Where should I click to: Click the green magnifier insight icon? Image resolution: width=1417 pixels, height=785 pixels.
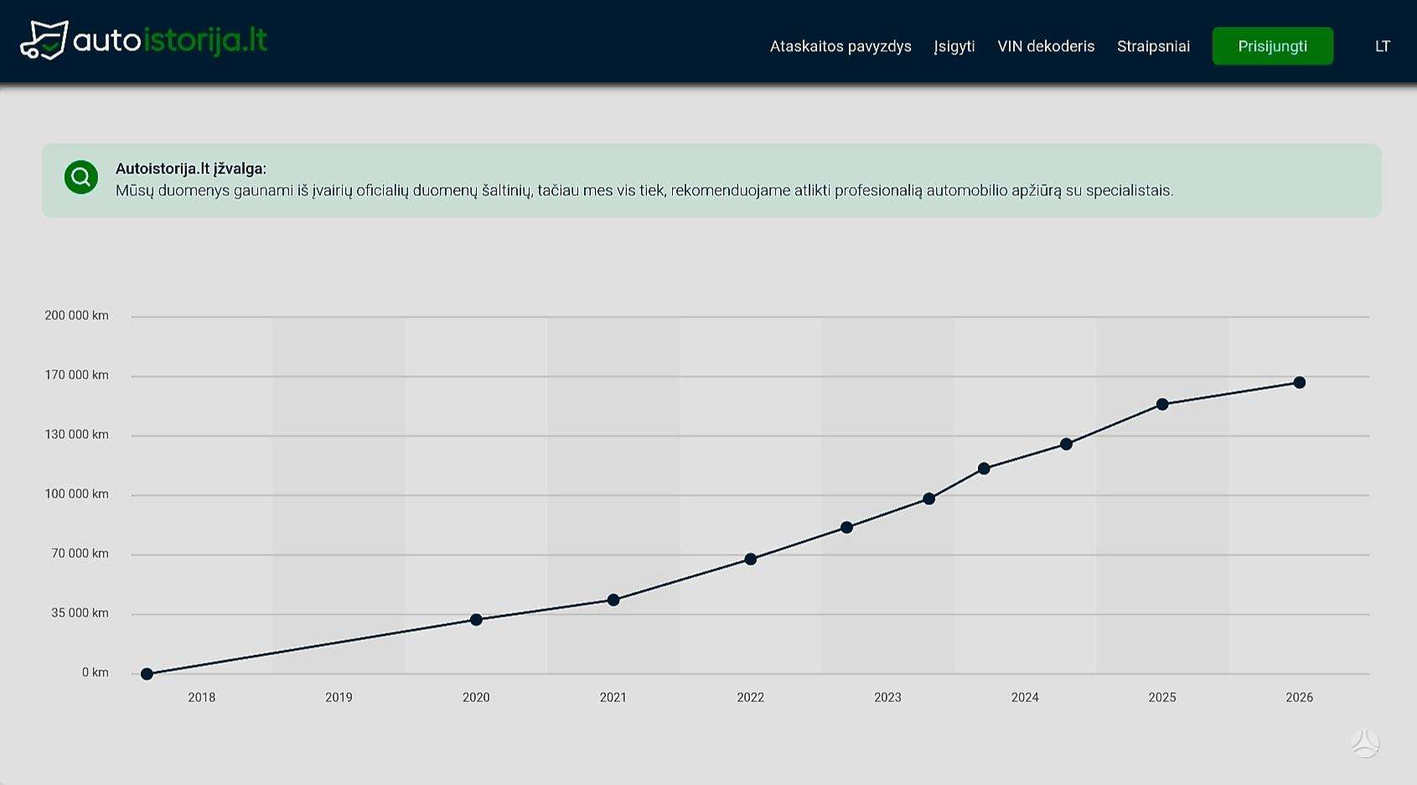tap(81, 178)
